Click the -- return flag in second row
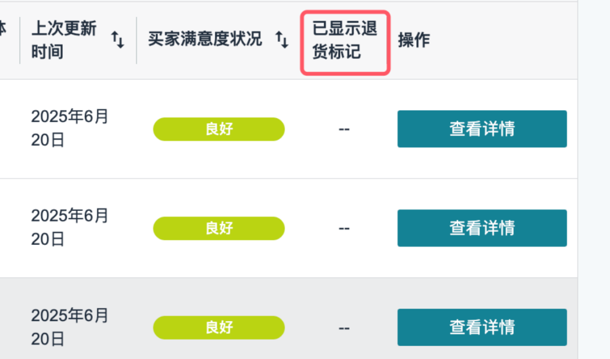 point(344,228)
